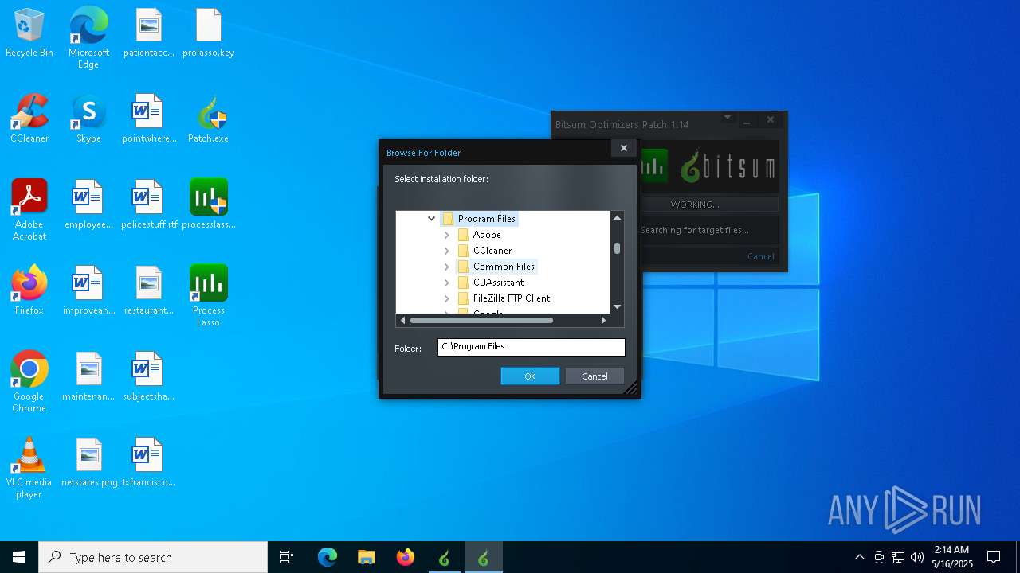Viewport: 1020px width, 573px height.
Task: Open the Firefox desktop shortcut
Action: pyautogui.click(x=29, y=291)
